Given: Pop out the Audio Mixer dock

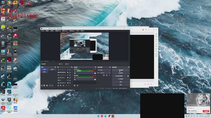Looking at the screenshot, I should [95, 67].
